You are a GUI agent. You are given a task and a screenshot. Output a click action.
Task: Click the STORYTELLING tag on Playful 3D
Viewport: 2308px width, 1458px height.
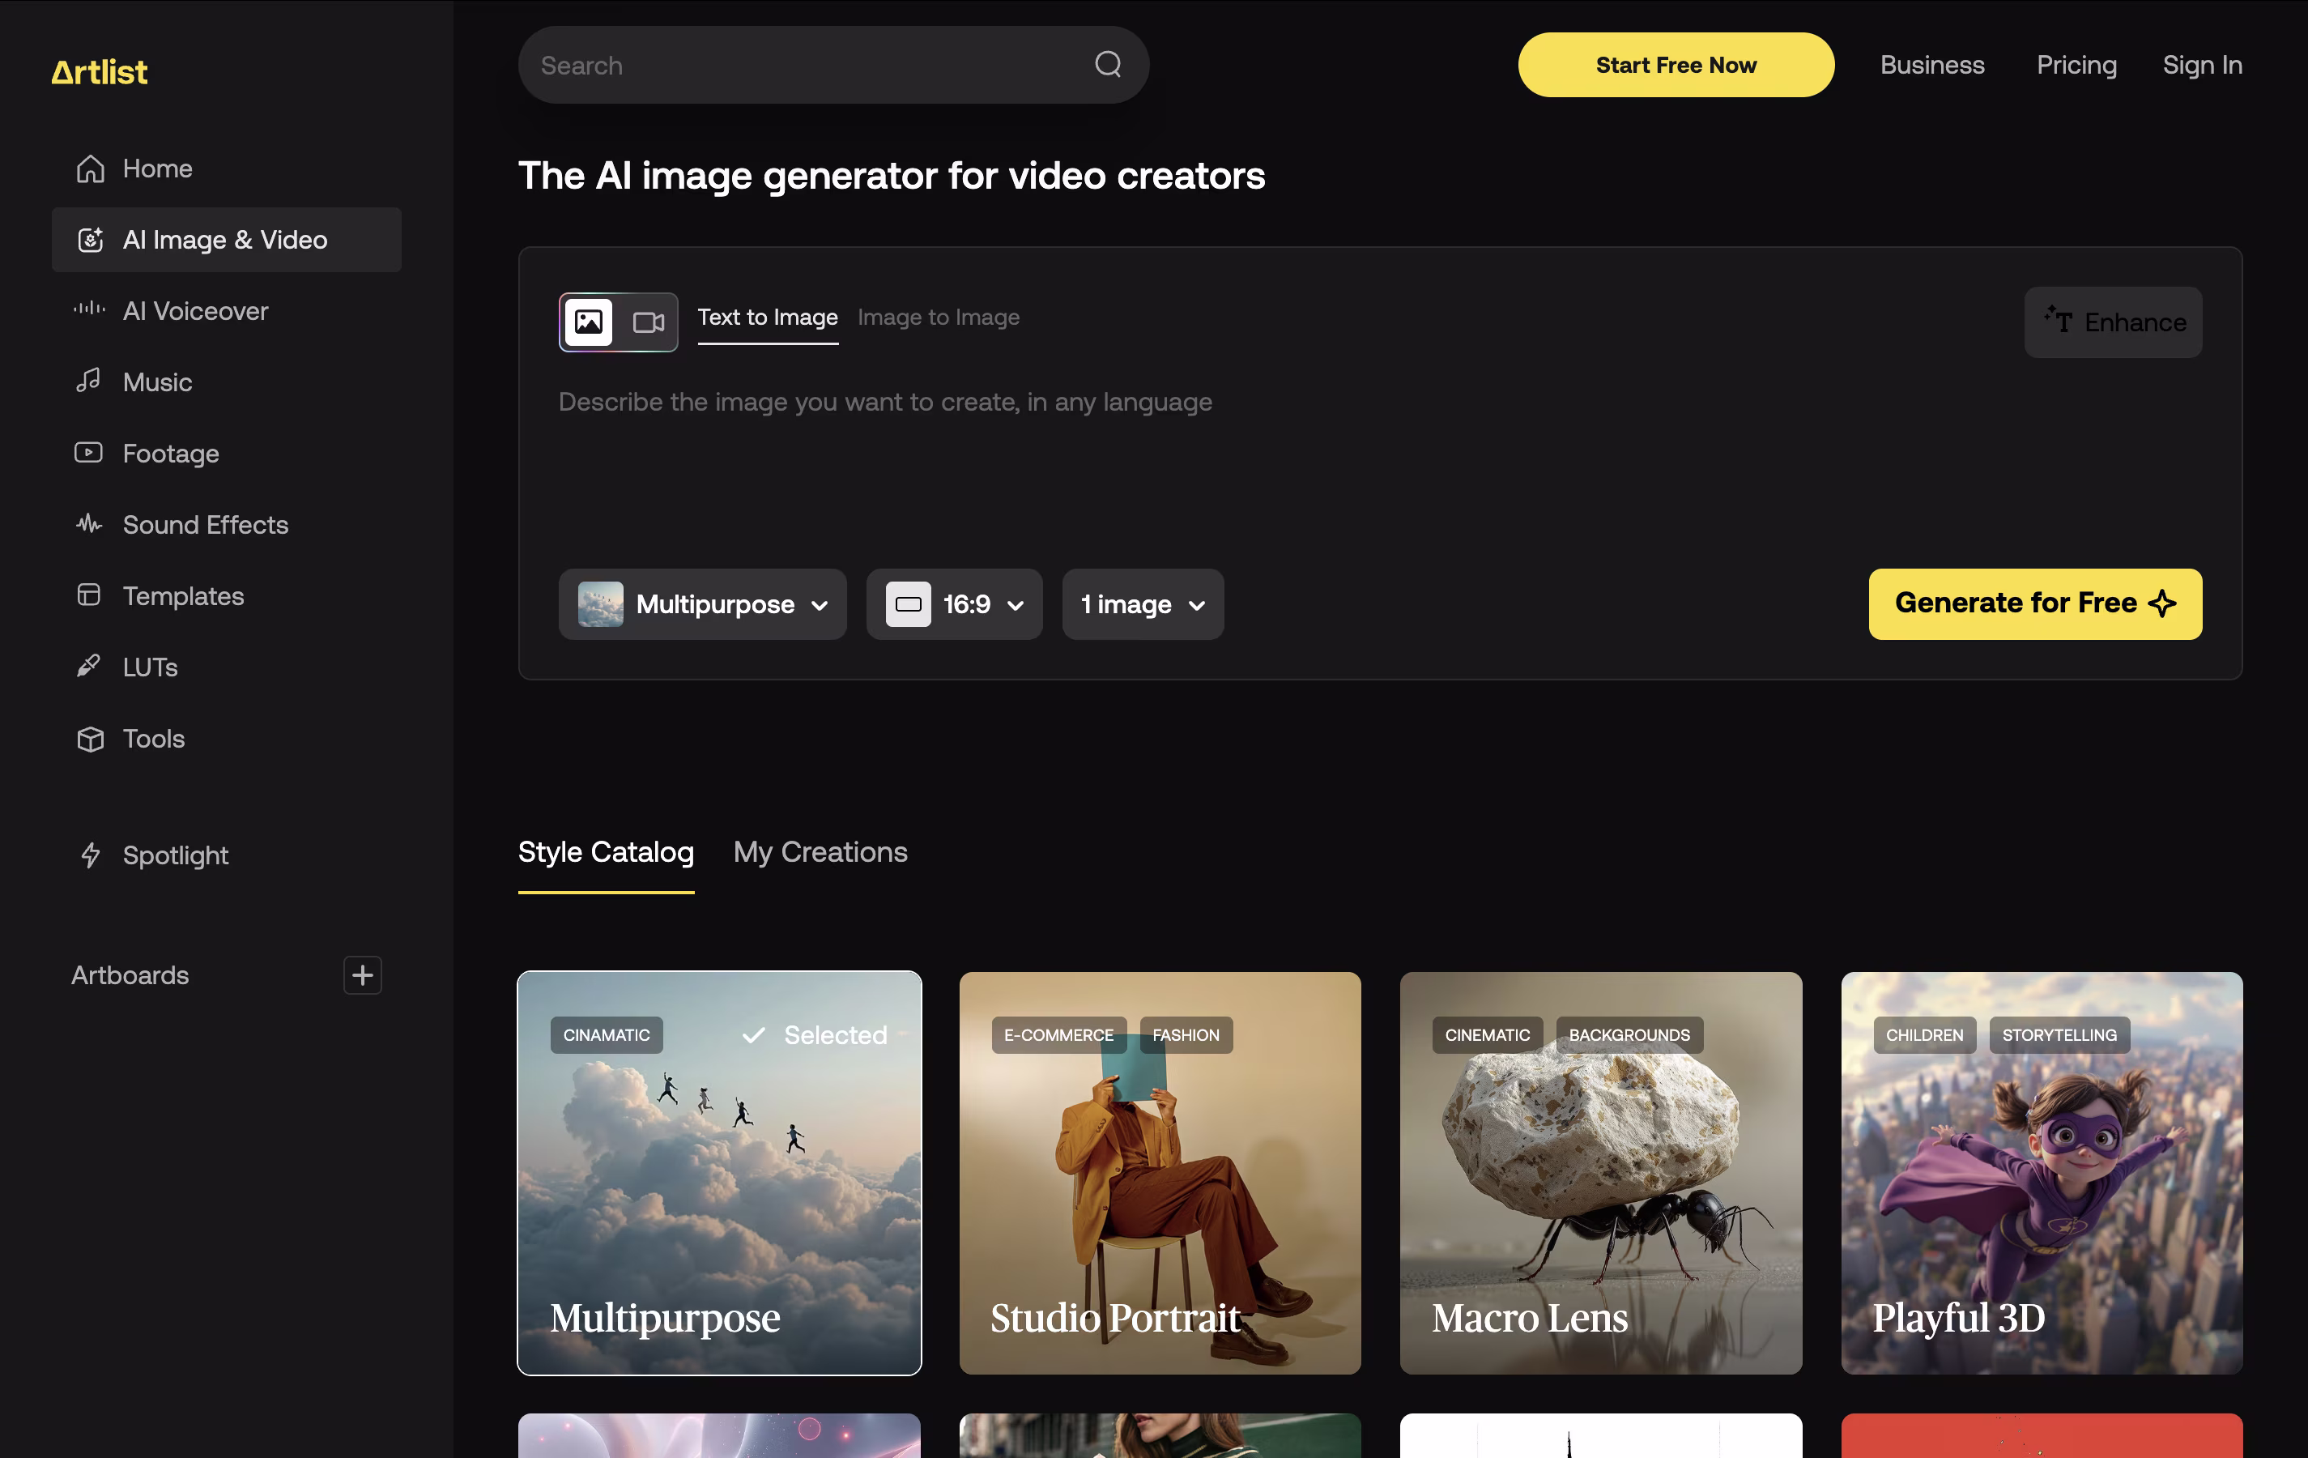point(2059,1035)
